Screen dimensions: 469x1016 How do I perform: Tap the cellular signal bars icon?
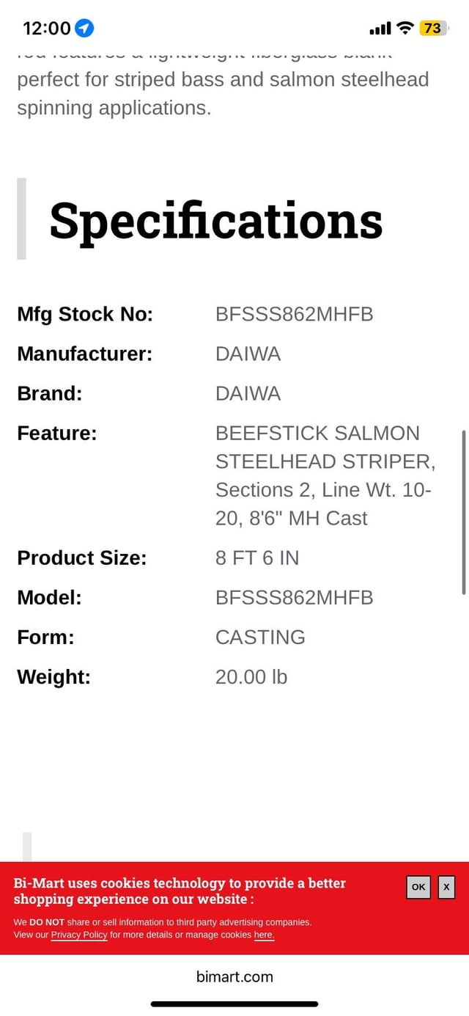pyautogui.click(x=380, y=29)
